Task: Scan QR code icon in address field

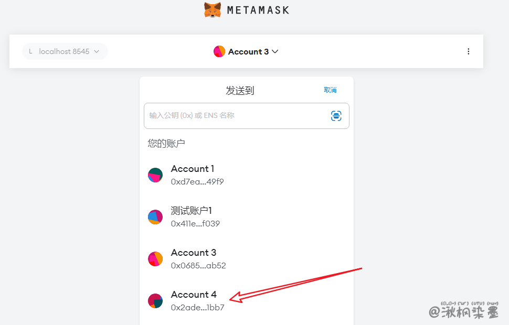Action: point(336,116)
